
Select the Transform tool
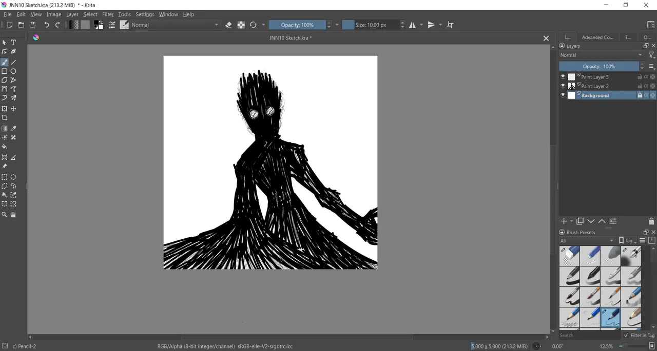click(5, 109)
